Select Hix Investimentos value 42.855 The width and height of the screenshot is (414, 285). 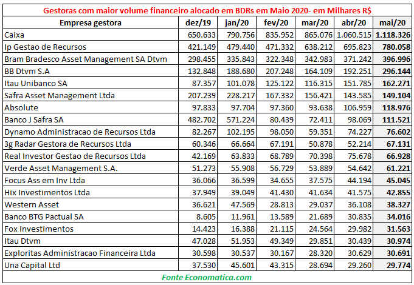(398, 192)
